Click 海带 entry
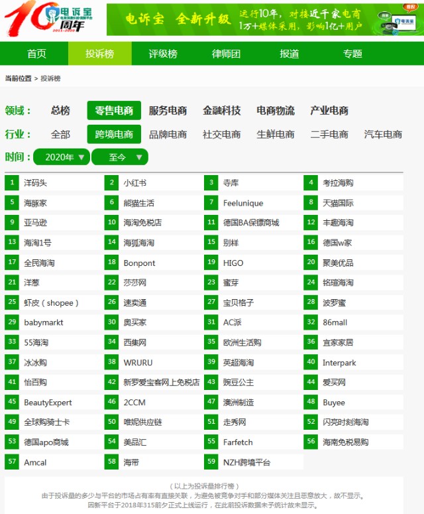Viewport: 424px width, 514px height. click(x=154, y=462)
